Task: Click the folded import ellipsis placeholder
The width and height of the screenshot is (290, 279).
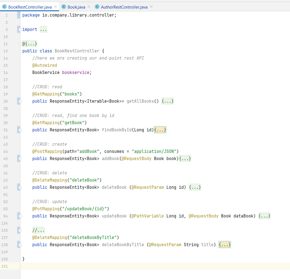Action: 44,30
